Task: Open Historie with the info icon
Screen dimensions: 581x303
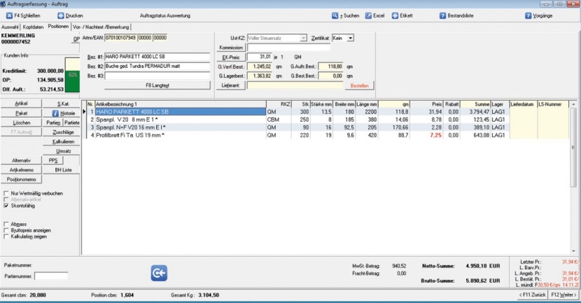Action: pyautogui.click(x=56, y=113)
